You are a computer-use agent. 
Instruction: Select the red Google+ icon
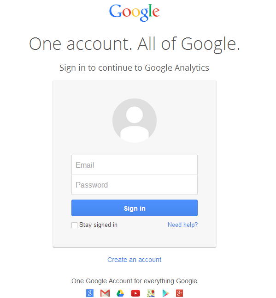click(x=179, y=293)
